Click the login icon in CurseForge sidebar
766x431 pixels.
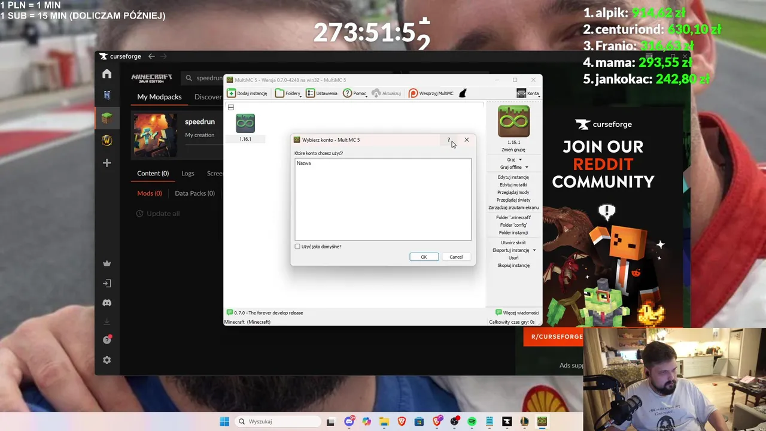pos(107,283)
